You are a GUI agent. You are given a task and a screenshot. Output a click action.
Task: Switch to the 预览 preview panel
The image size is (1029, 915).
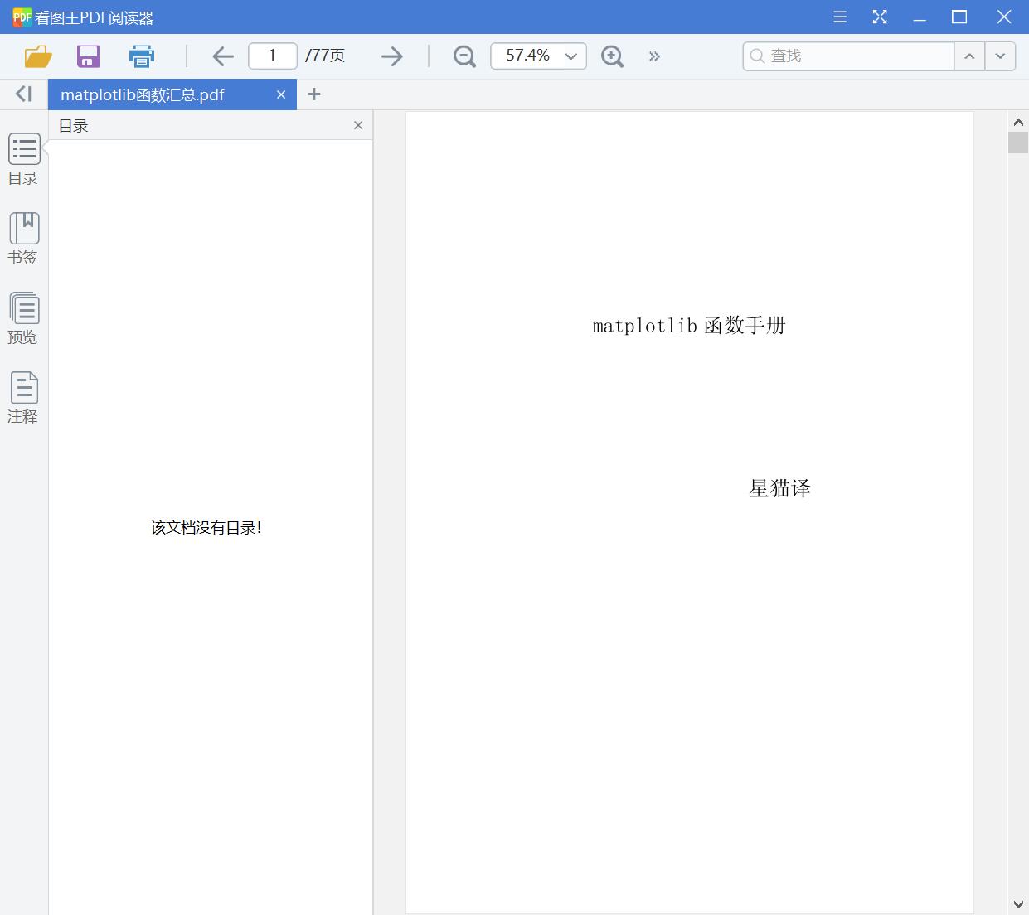(x=23, y=316)
